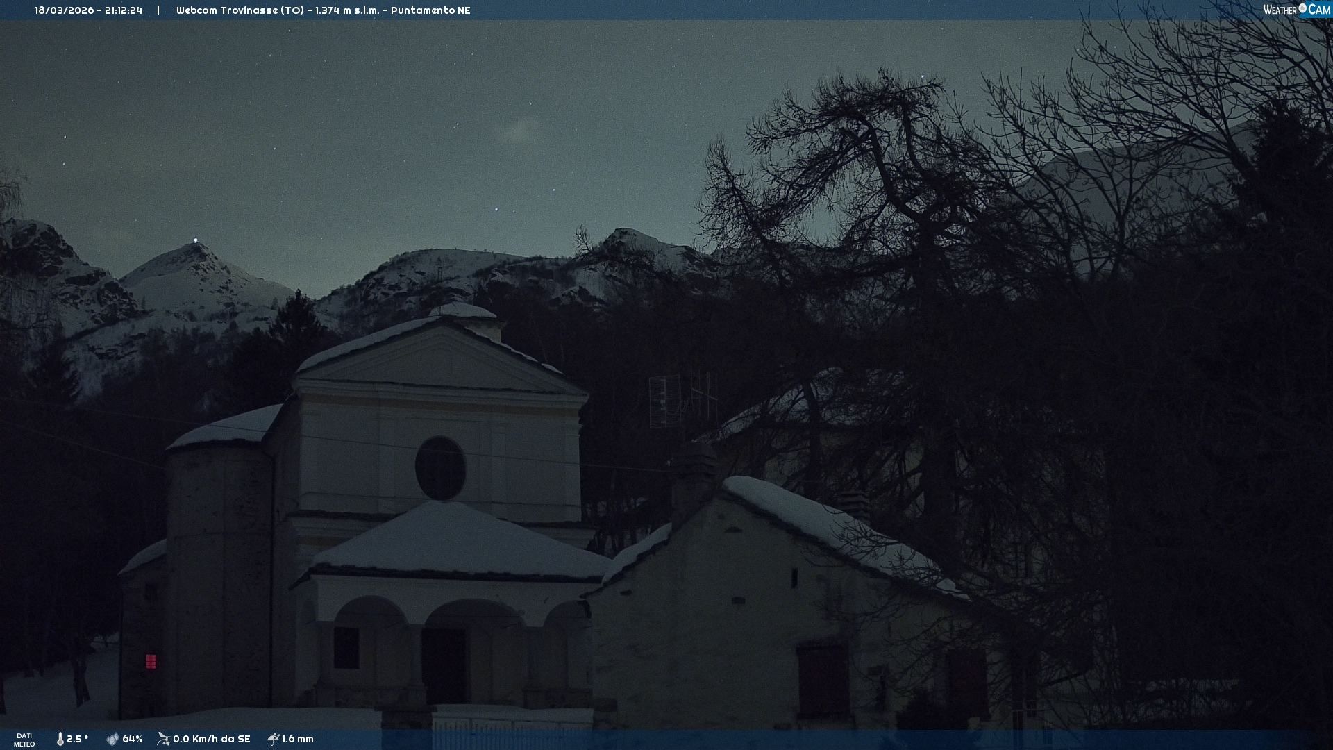Click the wind vane icon
Viewport: 1333px width, 750px height.
click(163, 739)
